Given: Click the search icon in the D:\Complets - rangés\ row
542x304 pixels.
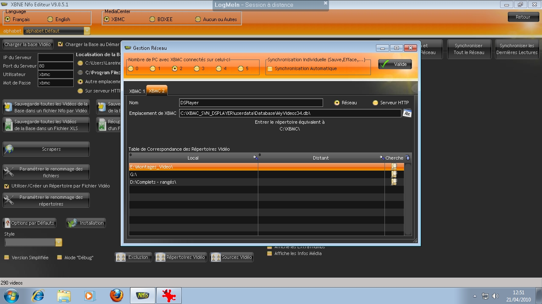Looking at the screenshot, I should pyautogui.click(x=394, y=182).
